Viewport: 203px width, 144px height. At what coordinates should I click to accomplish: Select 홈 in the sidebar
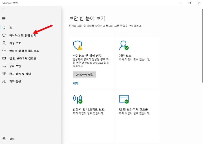(x=10, y=28)
